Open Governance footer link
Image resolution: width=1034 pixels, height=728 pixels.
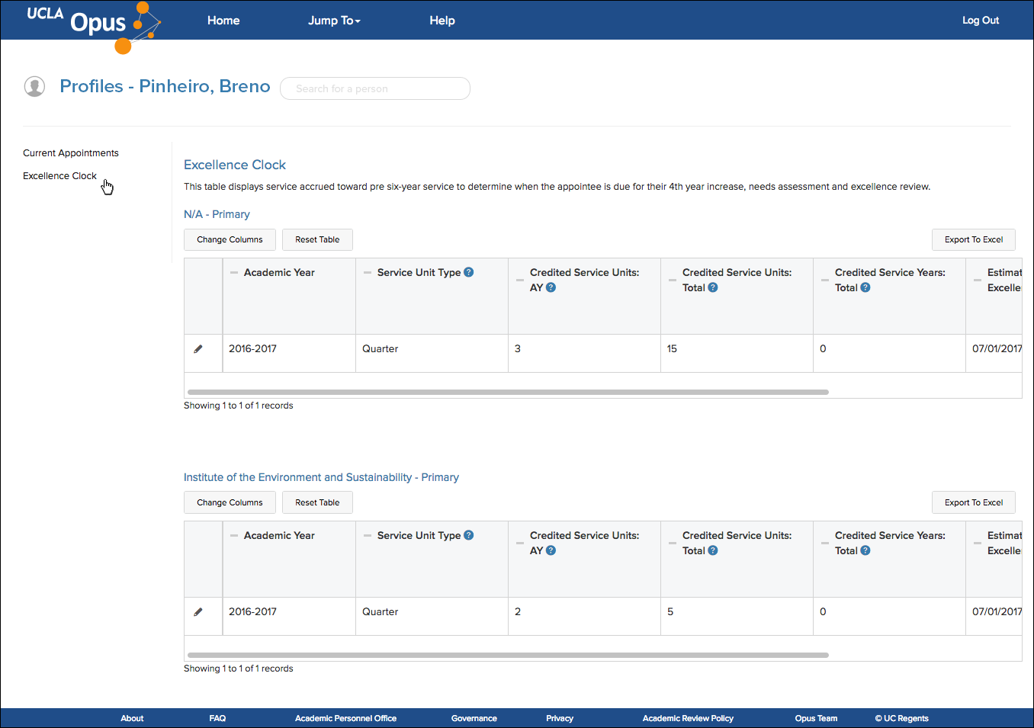click(474, 718)
